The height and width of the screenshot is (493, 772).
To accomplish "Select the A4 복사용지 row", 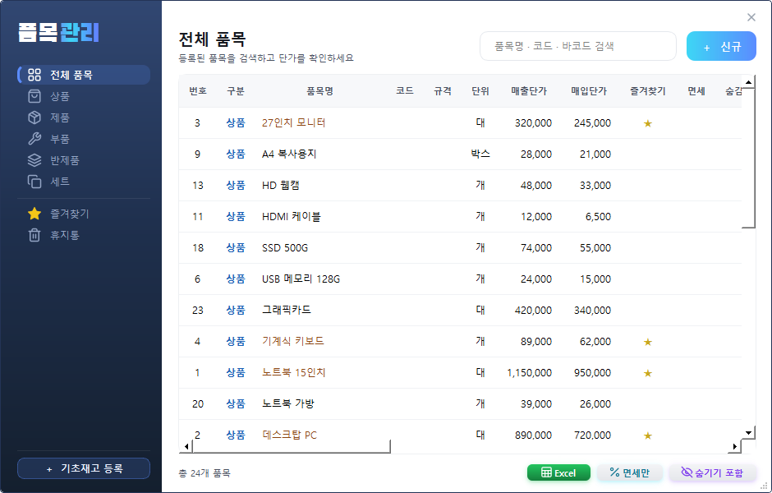I will (461, 154).
